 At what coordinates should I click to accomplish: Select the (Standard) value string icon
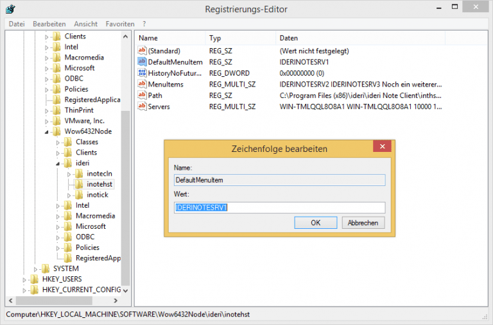142,50
